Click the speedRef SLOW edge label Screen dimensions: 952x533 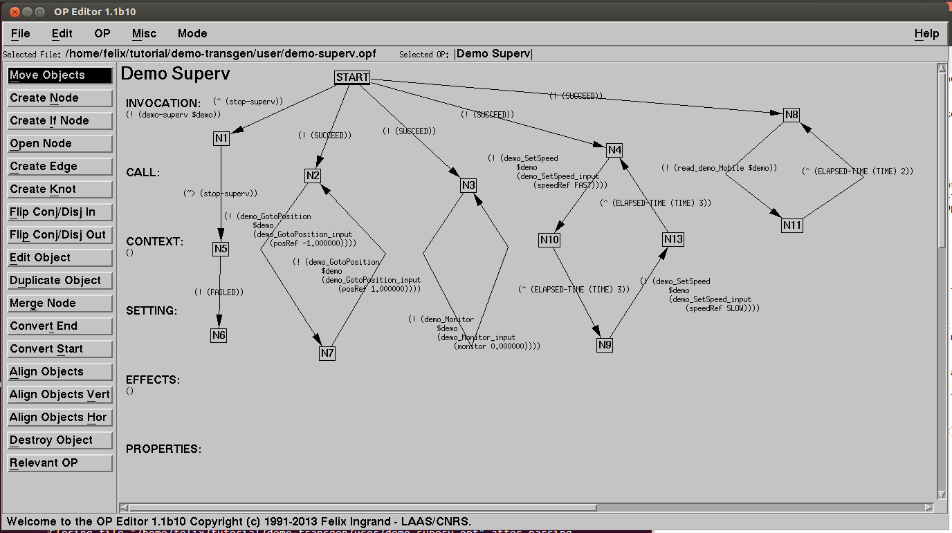[699, 294]
